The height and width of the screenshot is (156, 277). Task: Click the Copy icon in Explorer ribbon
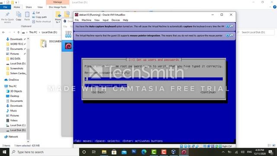pyautogui.click(x=18, y=14)
